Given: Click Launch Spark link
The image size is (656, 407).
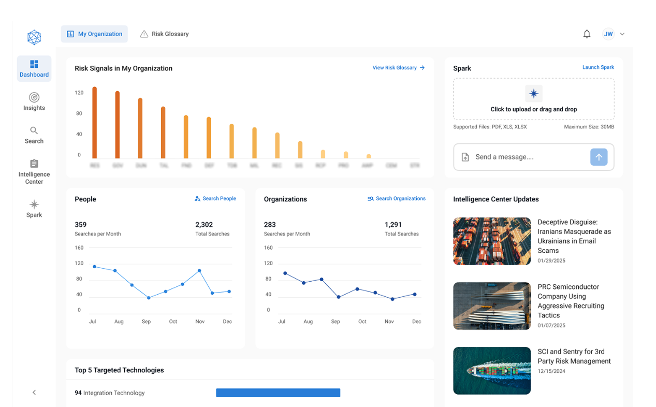Looking at the screenshot, I should (598, 67).
